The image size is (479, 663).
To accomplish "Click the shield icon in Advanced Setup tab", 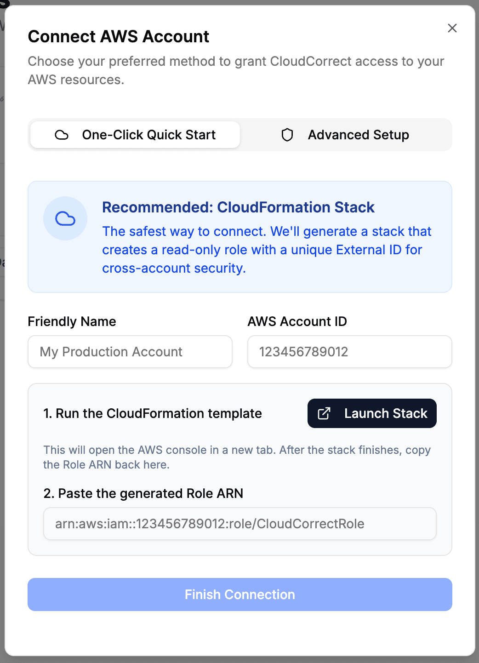I will 287,135.
